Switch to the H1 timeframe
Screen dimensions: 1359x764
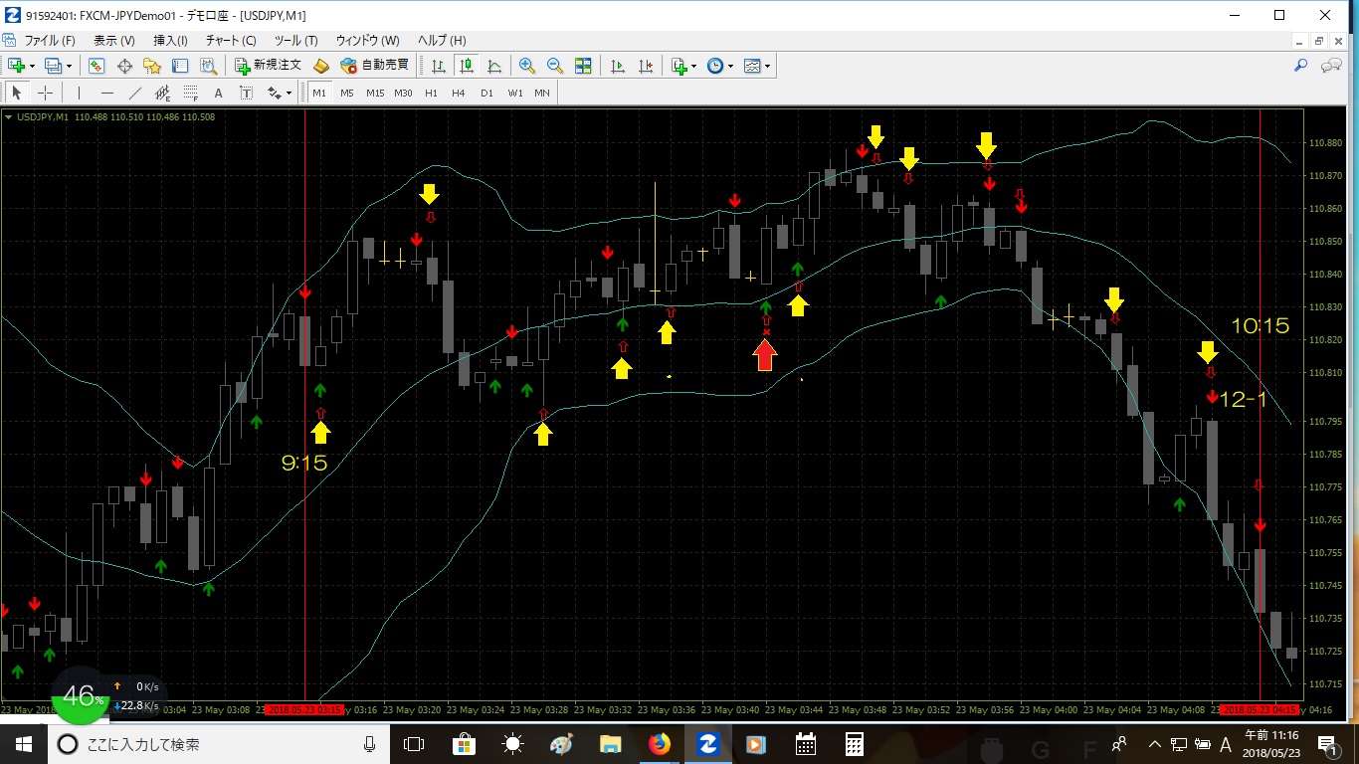coord(431,93)
